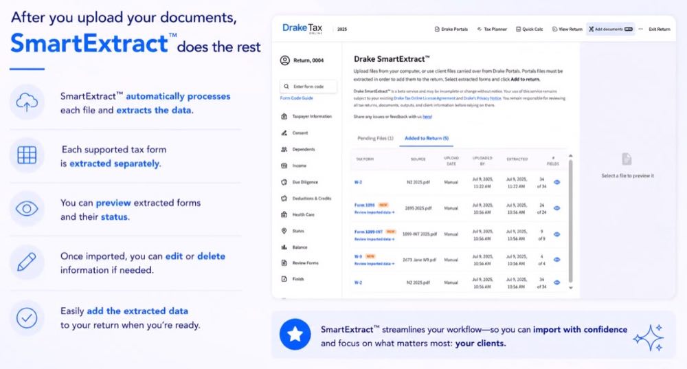Image resolution: width=687 pixels, height=369 pixels.
Task: Go to Taxpayer Information section
Action: (306, 117)
